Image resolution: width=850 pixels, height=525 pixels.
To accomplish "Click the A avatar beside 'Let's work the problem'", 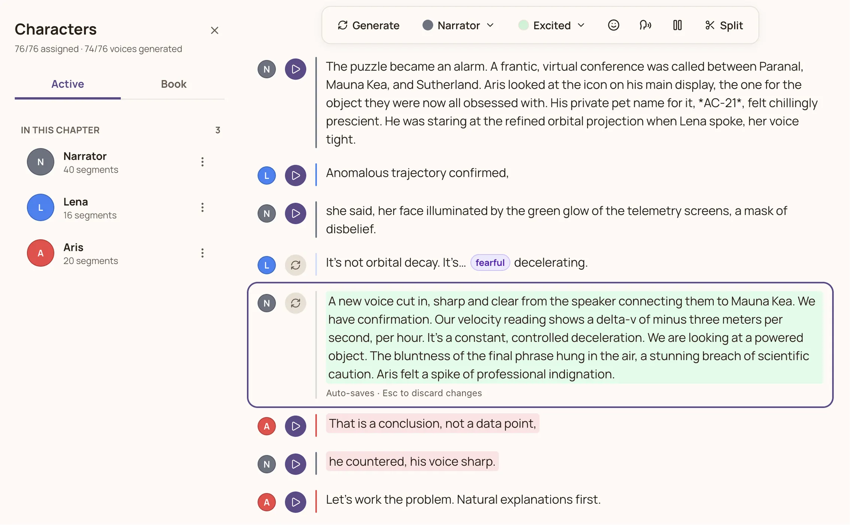I will pos(267,502).
